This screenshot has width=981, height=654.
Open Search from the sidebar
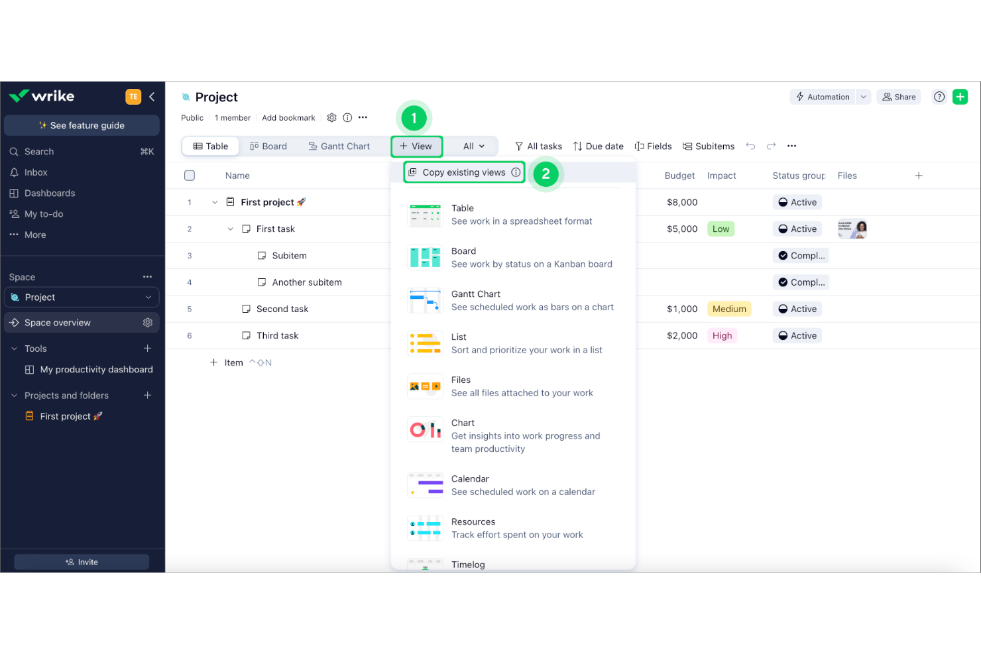[x=38, y=151]
